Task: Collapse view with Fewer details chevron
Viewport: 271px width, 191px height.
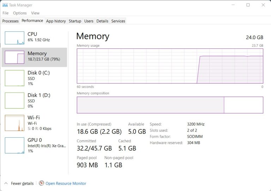Action: coord(6,184)
